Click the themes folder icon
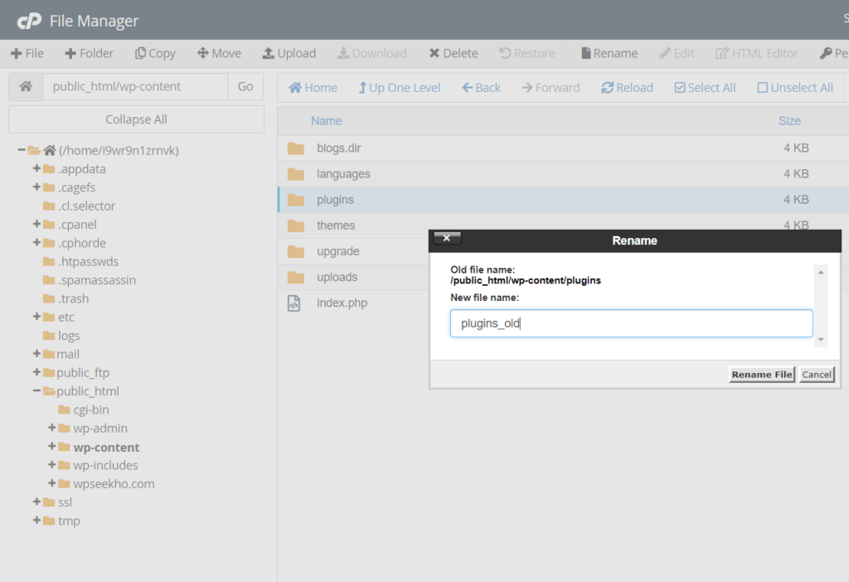This screenshot has height=582, width=849. [x=296, y=226]
